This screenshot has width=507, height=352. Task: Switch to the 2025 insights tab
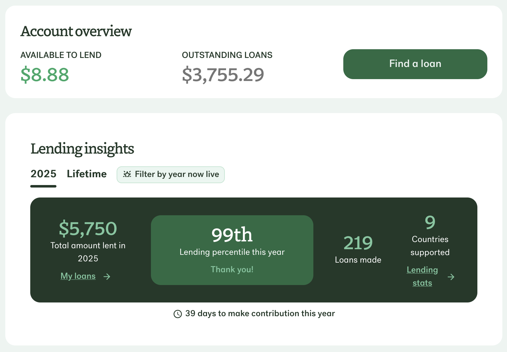[x=43, y=174]
